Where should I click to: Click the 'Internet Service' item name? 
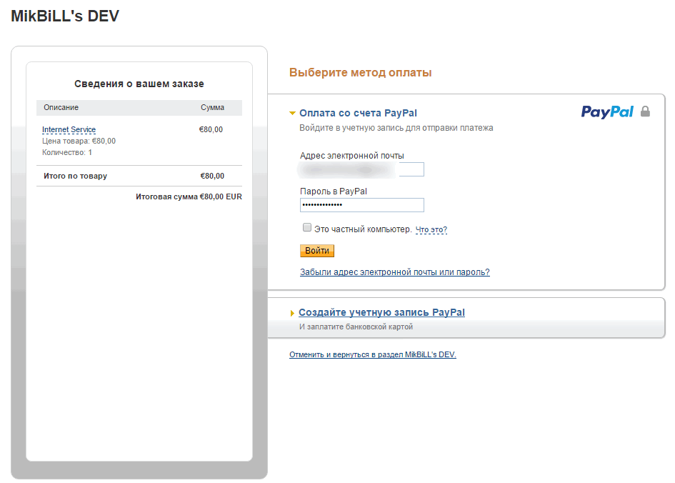(69, 130)
